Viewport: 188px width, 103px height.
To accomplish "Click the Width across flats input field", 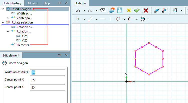I will point(48,72).
